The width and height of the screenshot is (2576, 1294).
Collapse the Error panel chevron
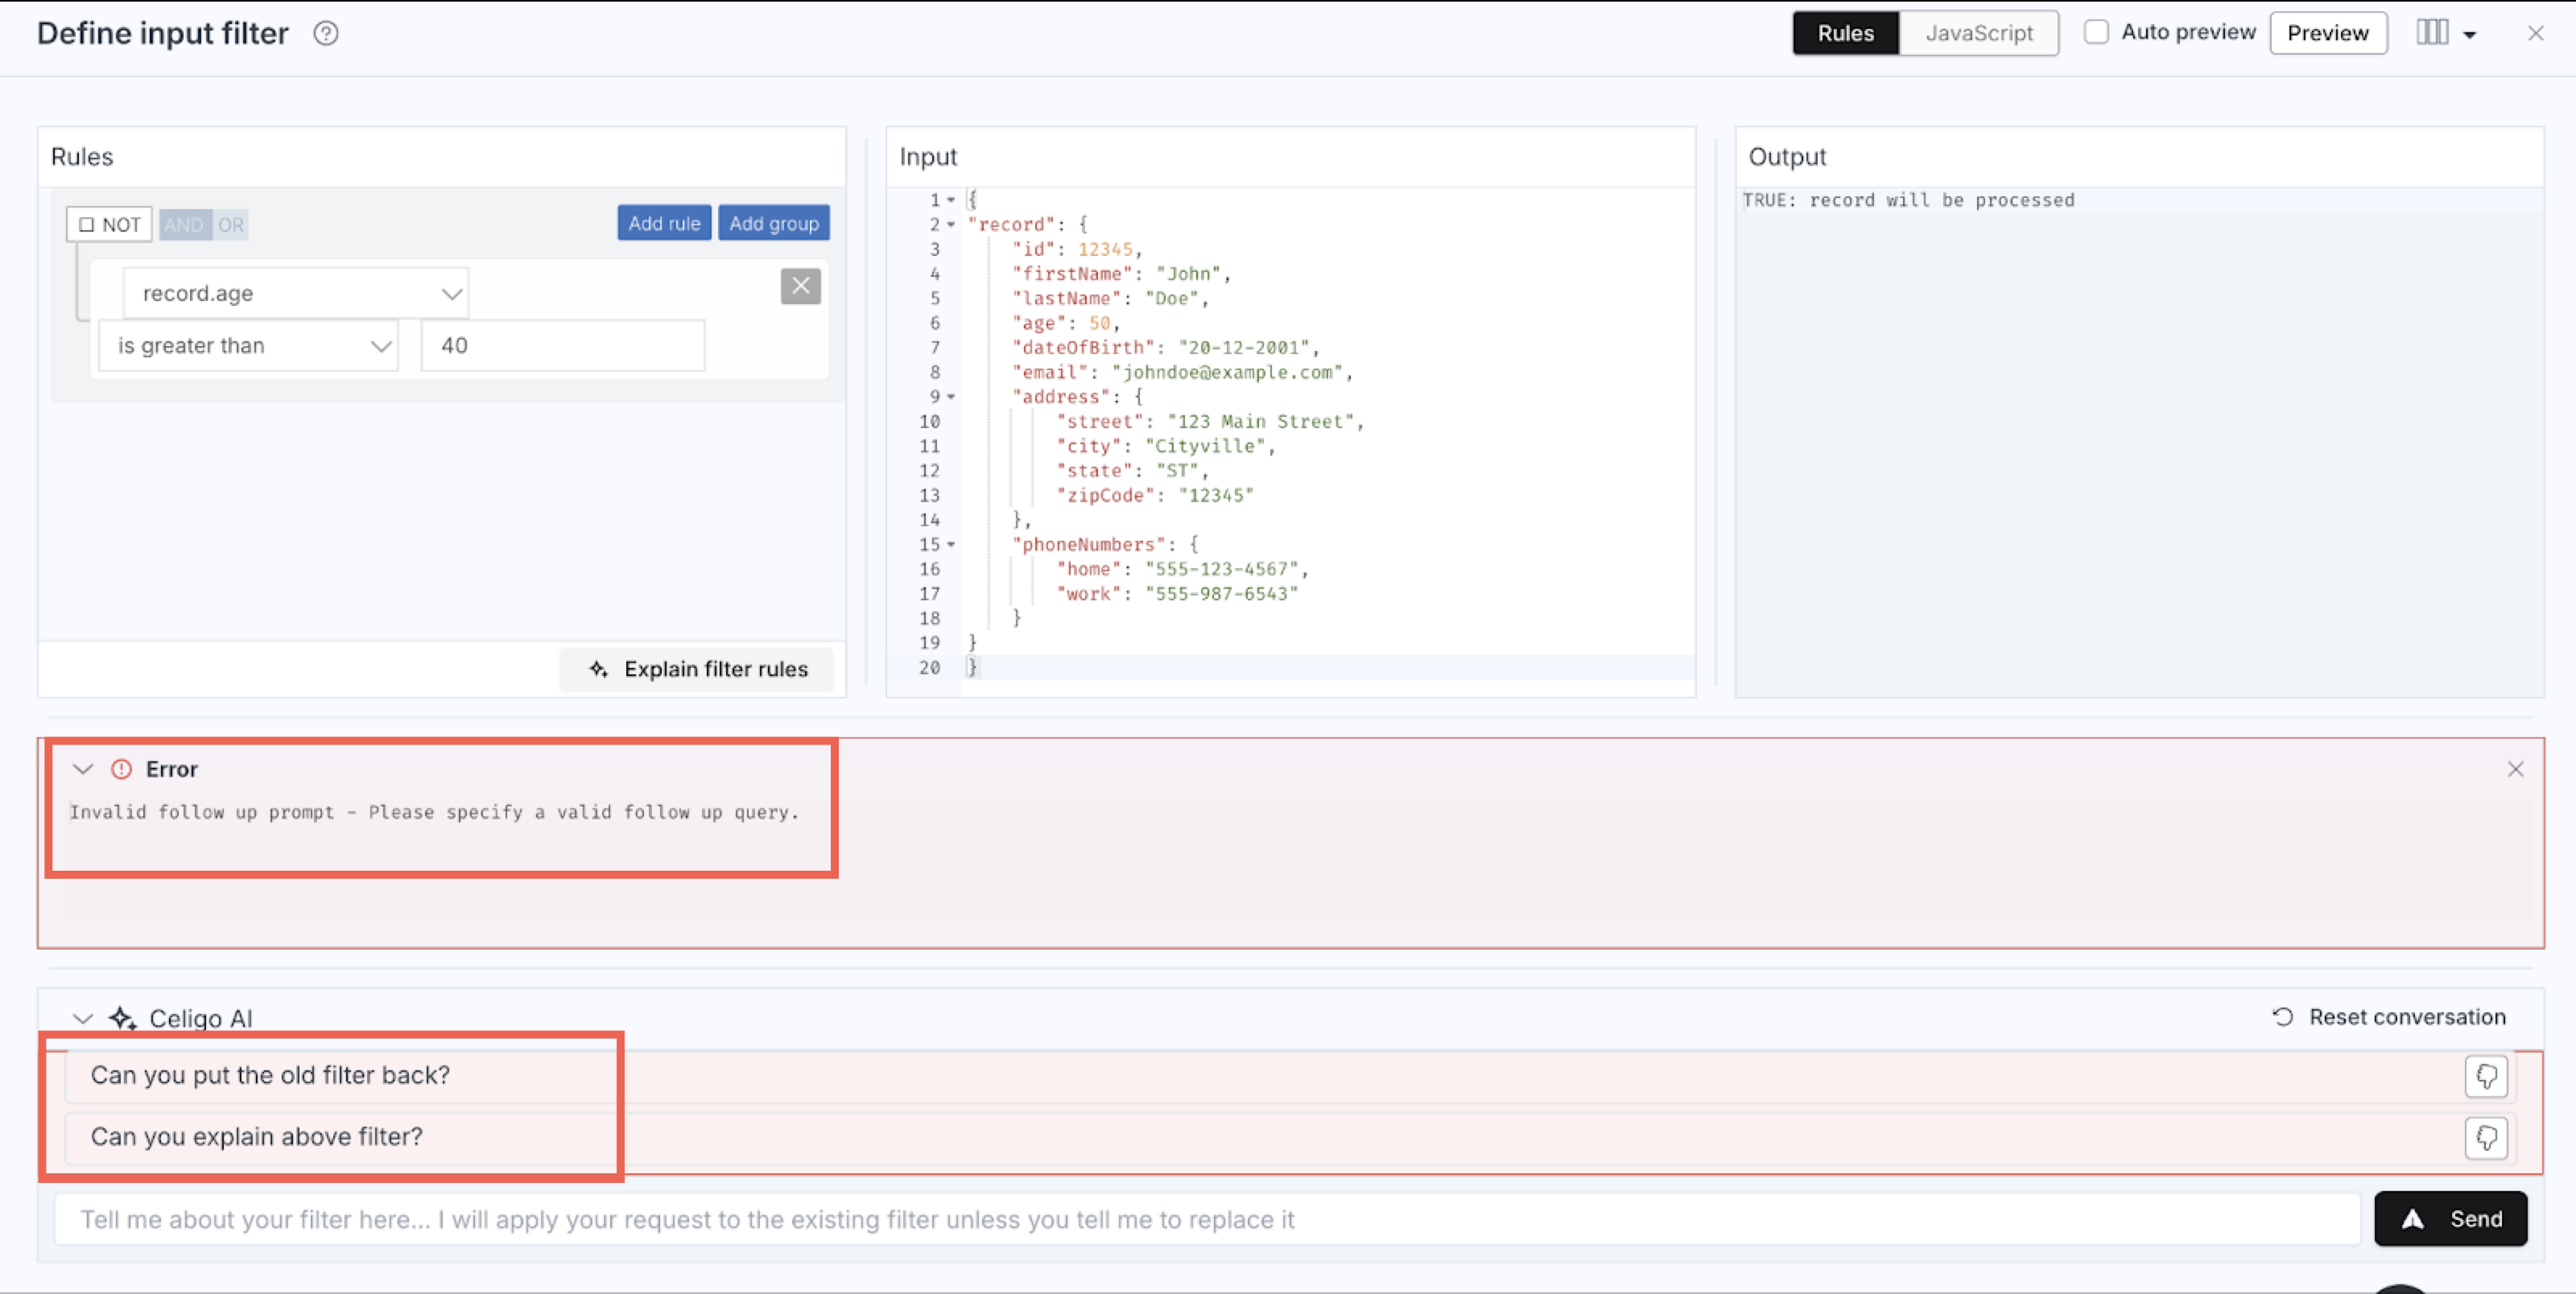(x=83, y=769)
